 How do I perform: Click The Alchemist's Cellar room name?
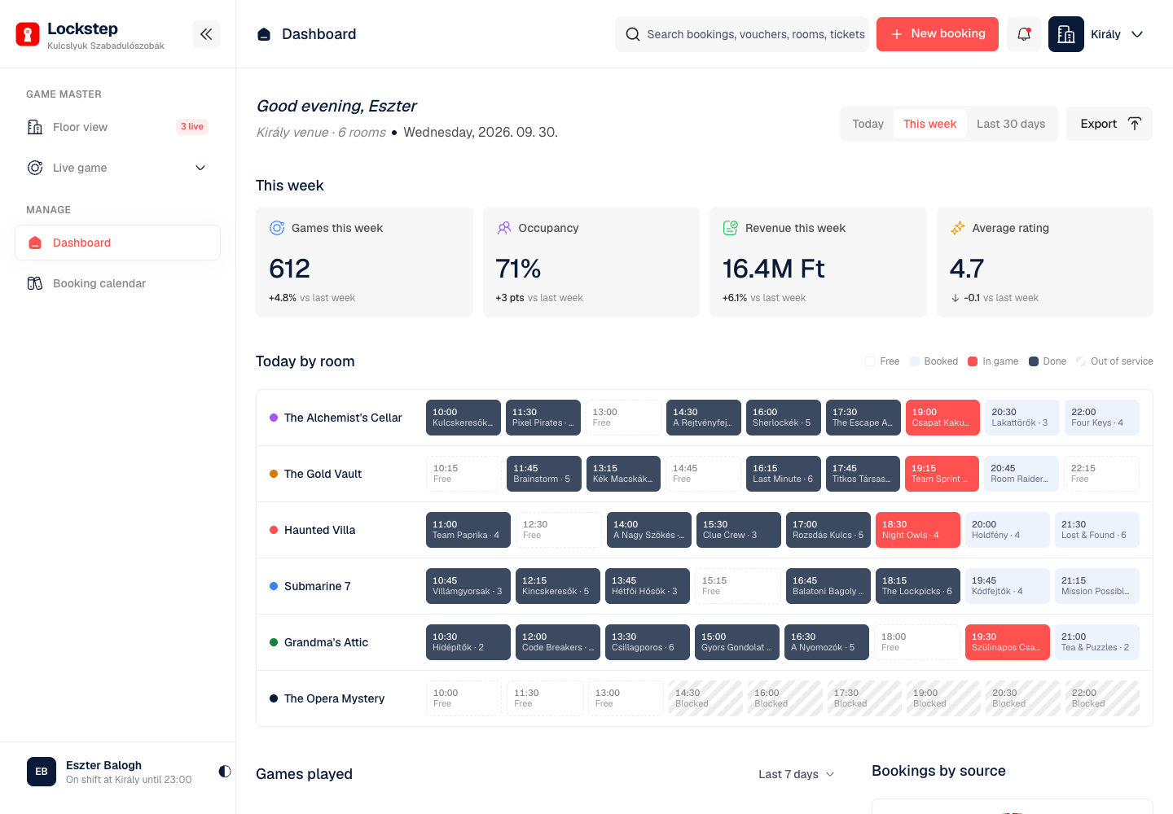(343, 418)
